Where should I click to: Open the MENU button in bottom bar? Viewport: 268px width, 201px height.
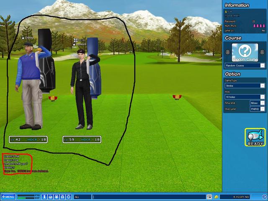(x=8, y=196)
